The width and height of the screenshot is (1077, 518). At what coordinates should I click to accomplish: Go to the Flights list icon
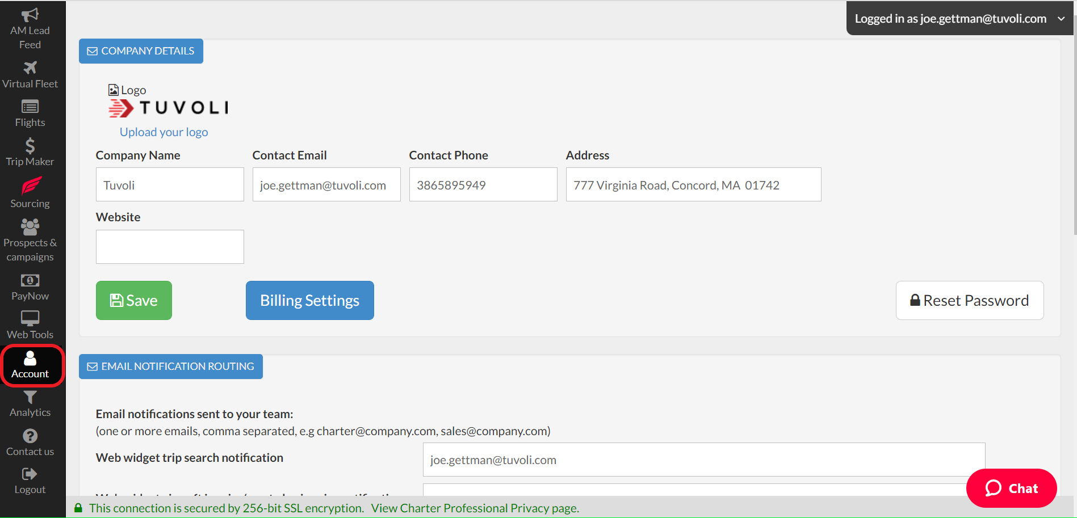click(x=30, y=107)
